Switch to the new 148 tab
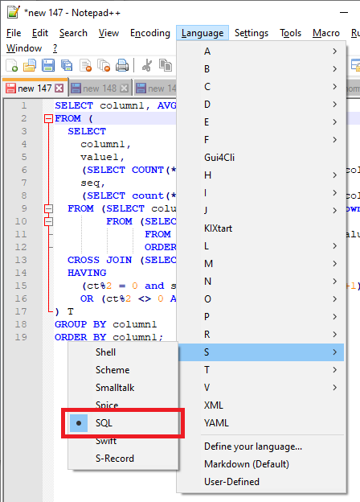 (x=100, y=88)
